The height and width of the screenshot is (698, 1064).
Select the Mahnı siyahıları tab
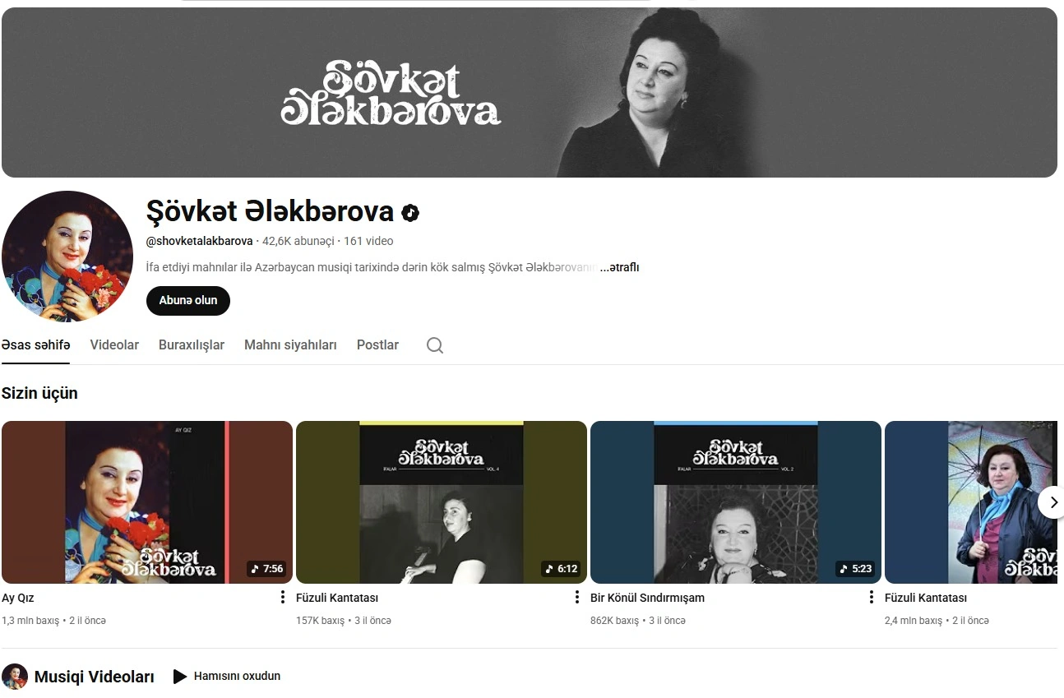tap(290, 345)
